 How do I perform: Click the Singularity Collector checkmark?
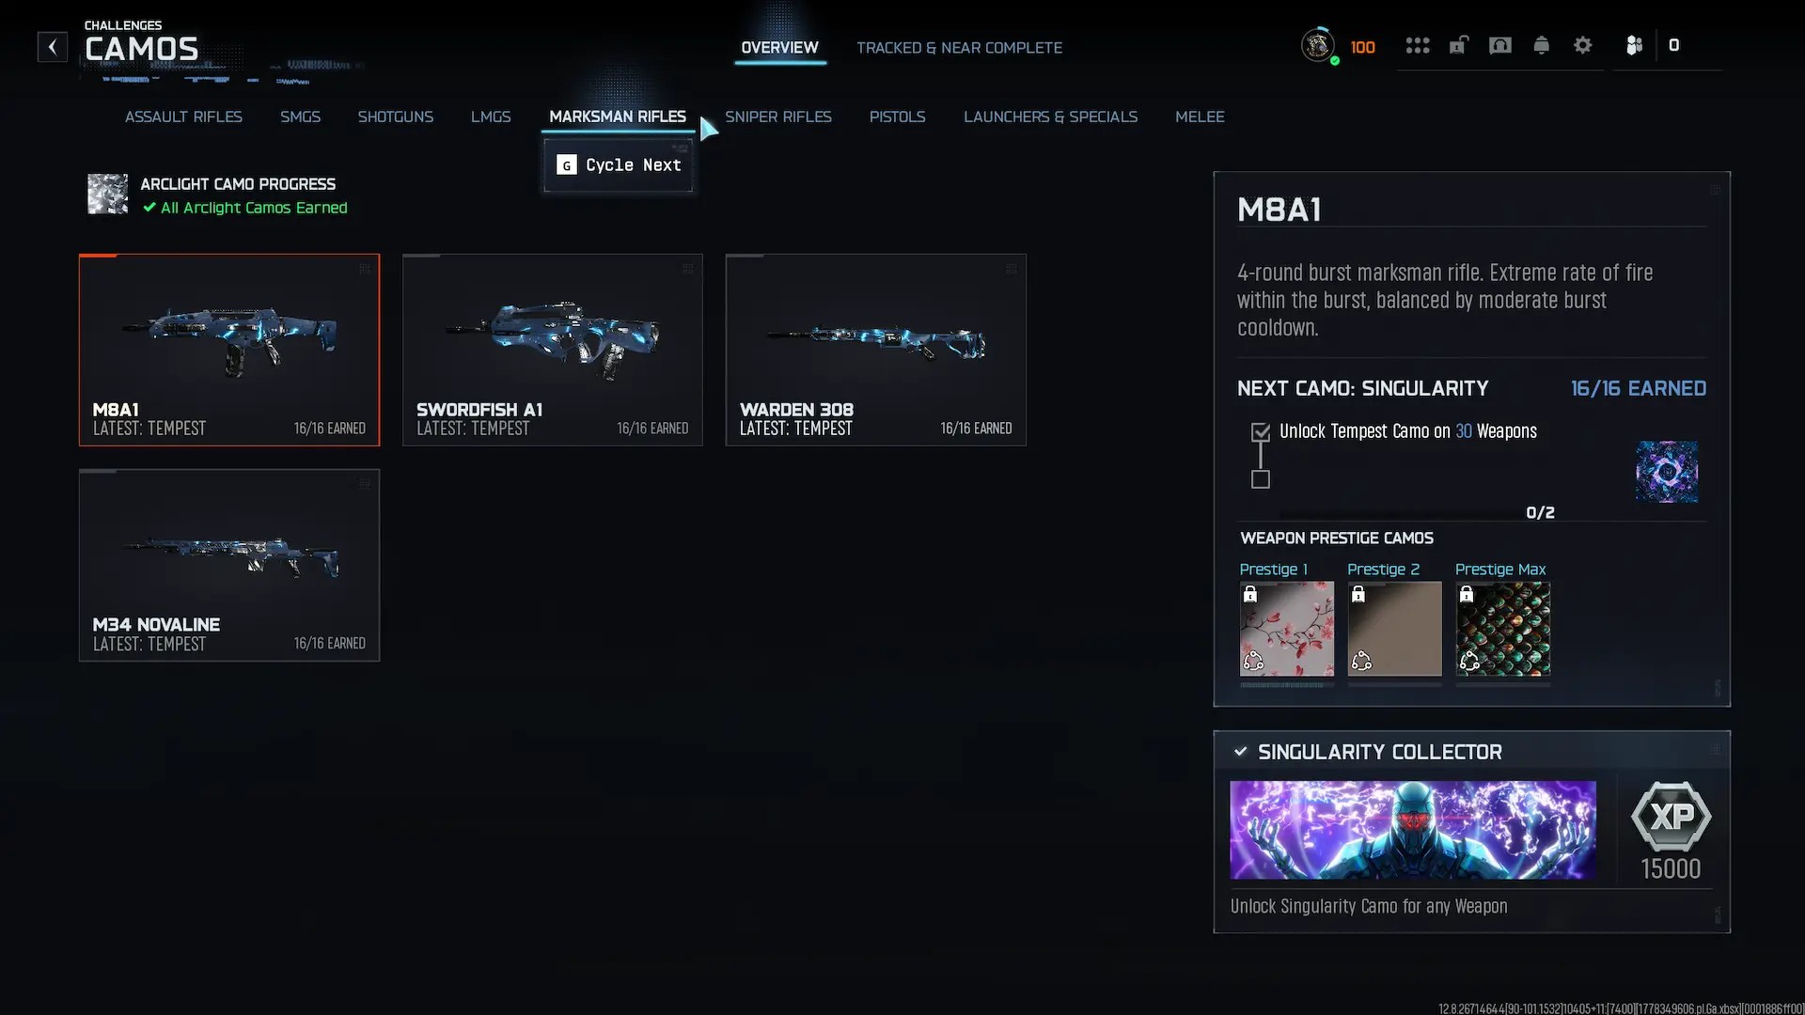(1240, 752)
